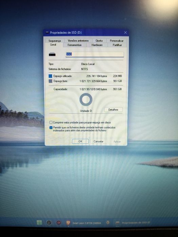Click the NTFS file system value
The height and width of the screenshot is (237, 178).
coord(84,69)
